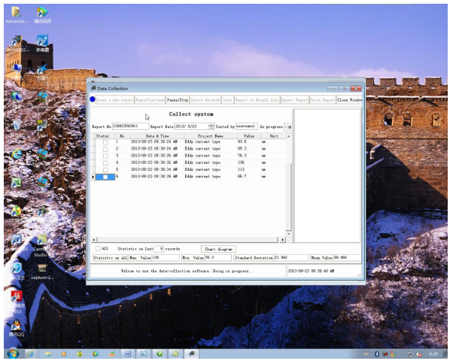Open the Chart diagram button
The height and width of the screenshot is (361, 453).
(218, 249)
